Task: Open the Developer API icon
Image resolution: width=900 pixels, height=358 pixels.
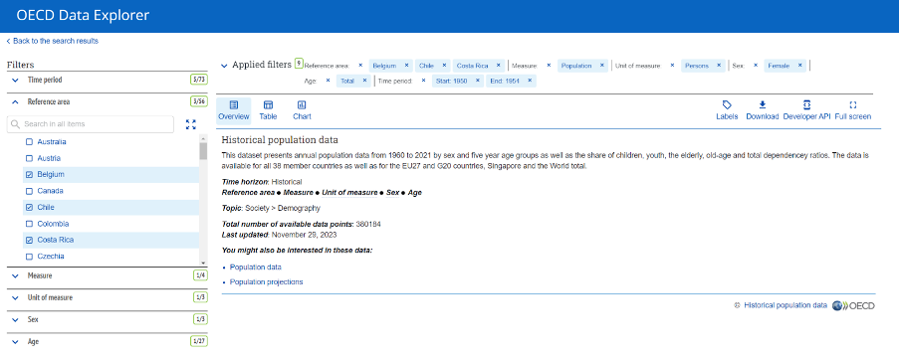Action: point(806,105)
